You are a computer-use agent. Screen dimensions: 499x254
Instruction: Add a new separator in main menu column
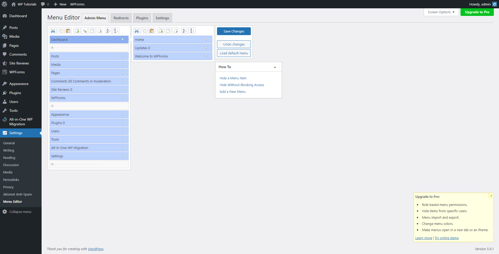84,31
